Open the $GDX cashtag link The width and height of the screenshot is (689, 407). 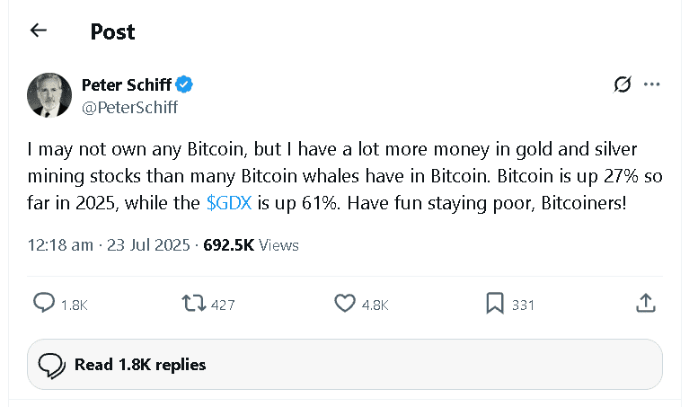[230, 203]
